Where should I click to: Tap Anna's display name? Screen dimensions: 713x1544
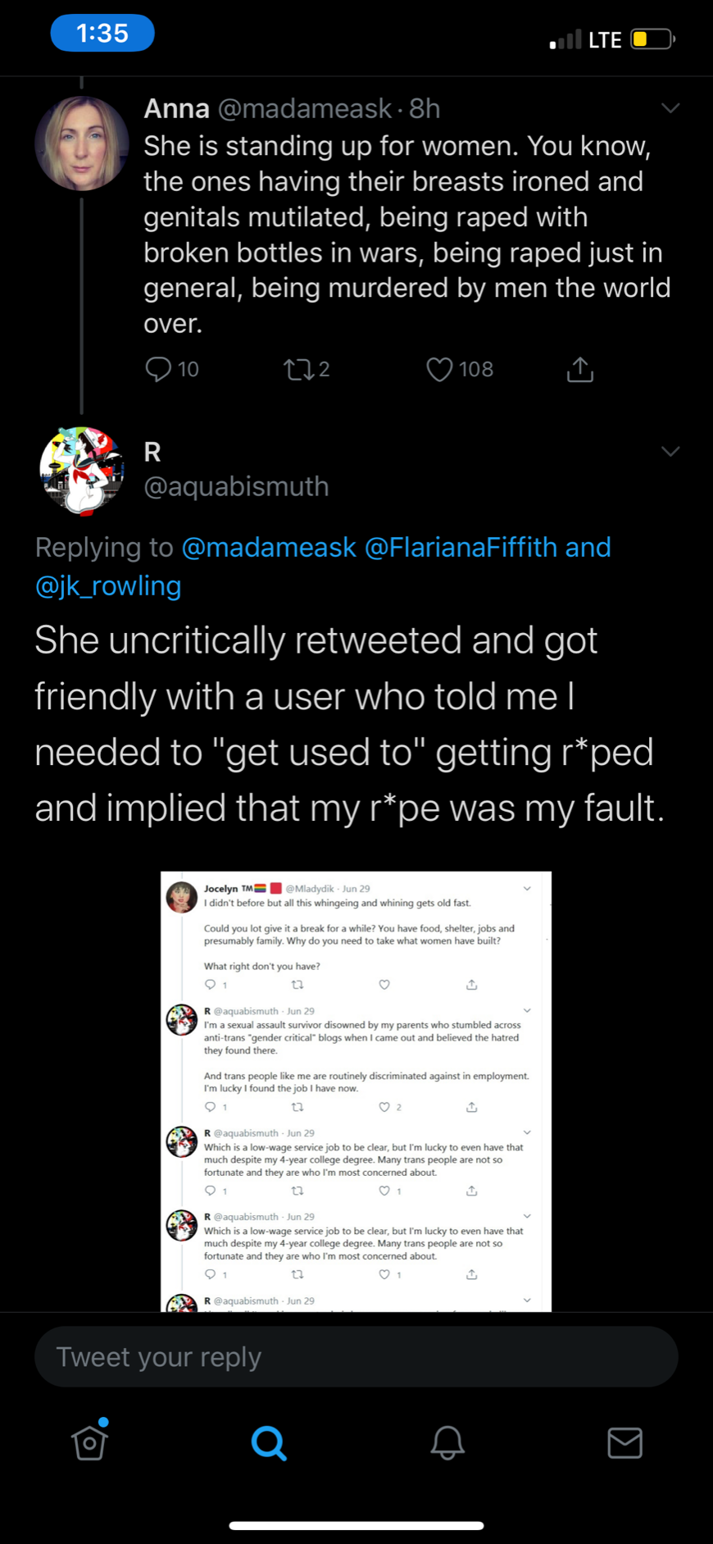[176, 108]
